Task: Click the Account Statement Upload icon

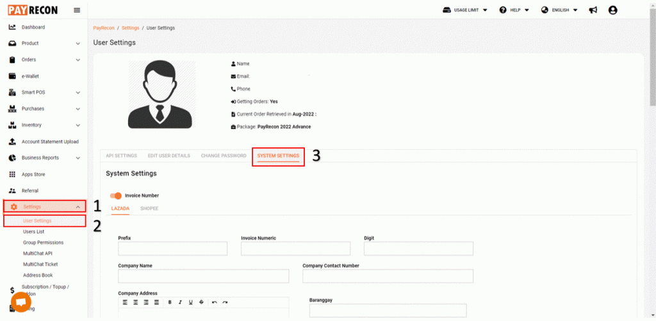Action: click(12, 142)
